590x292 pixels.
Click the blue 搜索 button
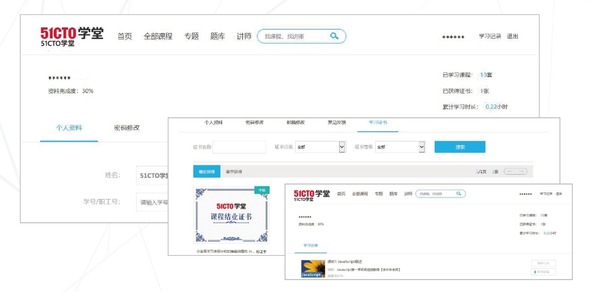click(459, 147)
